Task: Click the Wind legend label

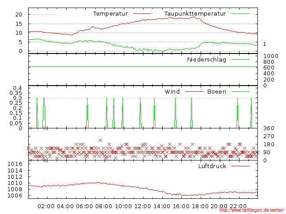Action: click(x=172, y=91)
